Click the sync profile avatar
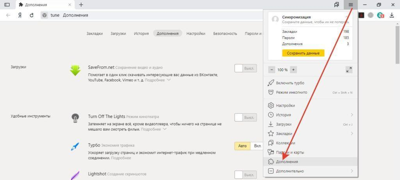Image resolution: width=400 pixels, height=180 pixels. click(275, 20)
